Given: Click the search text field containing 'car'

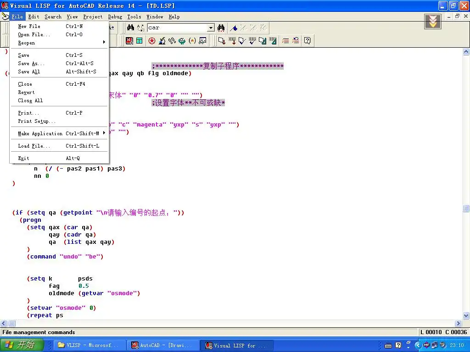Looking at the screenshot, I should pyautogui.click(x=178, y=28).
